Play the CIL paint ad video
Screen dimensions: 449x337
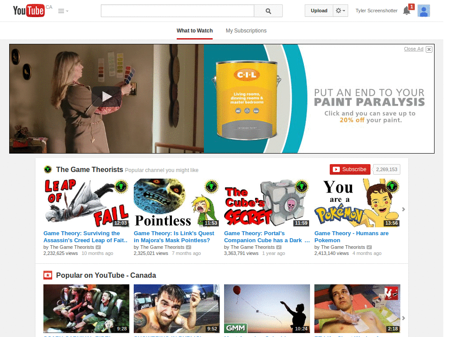coord(107,96)
